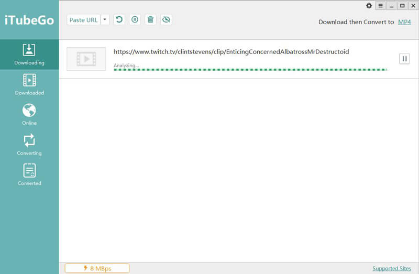419x274 pixels.
Task: Pause the Twitch clip download
Action: (x=404, y=59)
